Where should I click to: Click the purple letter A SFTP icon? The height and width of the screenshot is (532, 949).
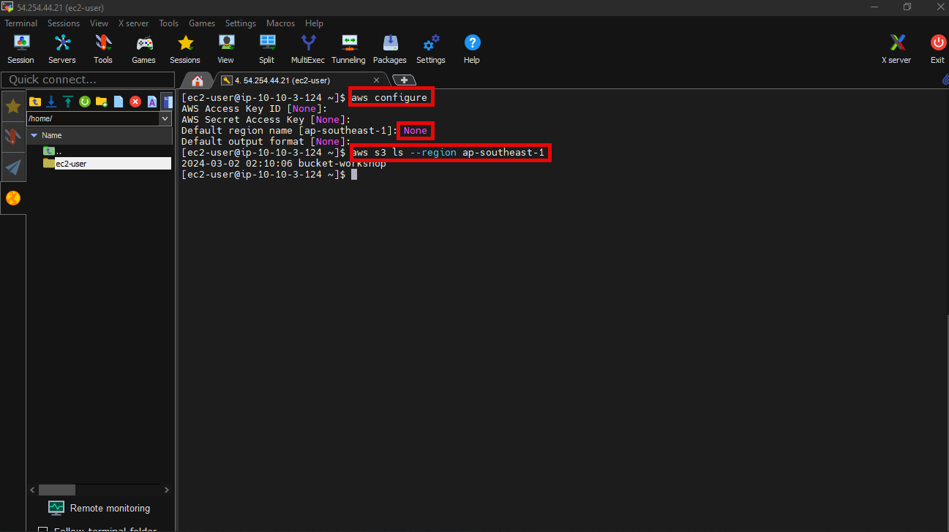[x=152, y=102]
